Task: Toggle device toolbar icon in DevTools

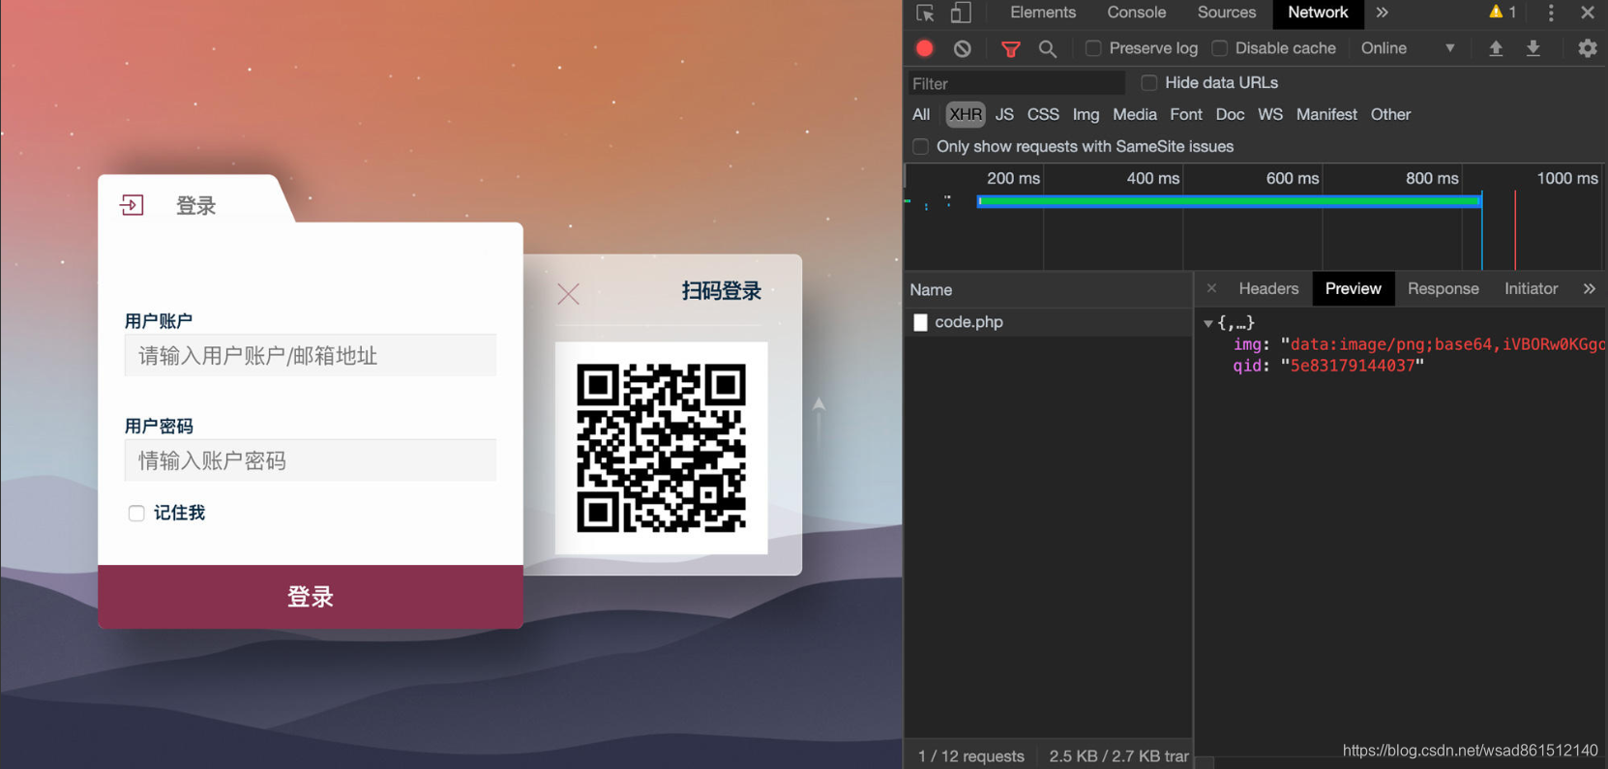Action: [961, 13]
